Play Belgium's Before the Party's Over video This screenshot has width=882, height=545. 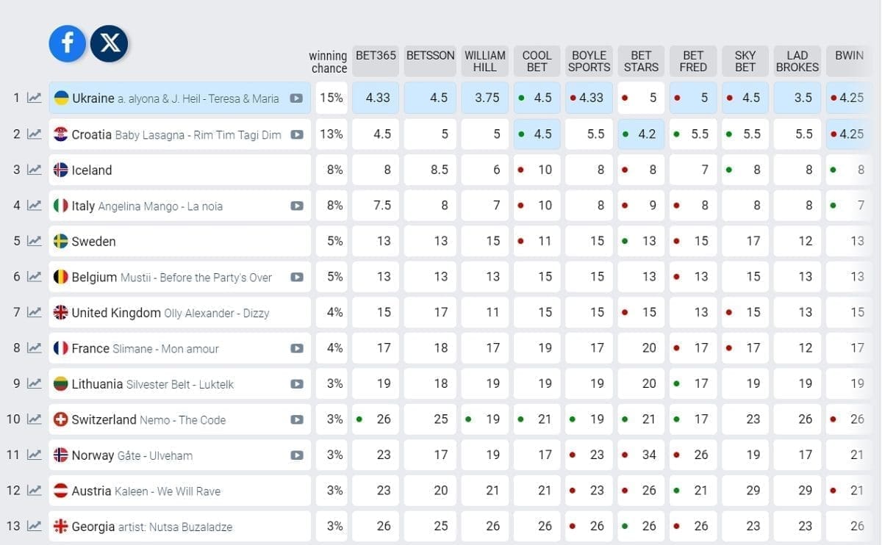coord(296,277)
